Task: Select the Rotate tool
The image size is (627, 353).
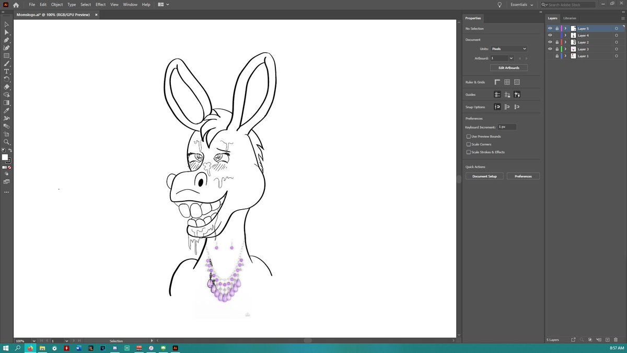Action: pyautogui.click(x=7, y=79)
